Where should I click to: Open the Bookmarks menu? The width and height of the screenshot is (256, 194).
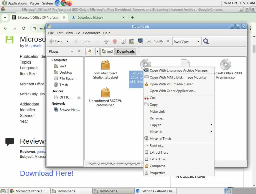click(x=92, y=33)
